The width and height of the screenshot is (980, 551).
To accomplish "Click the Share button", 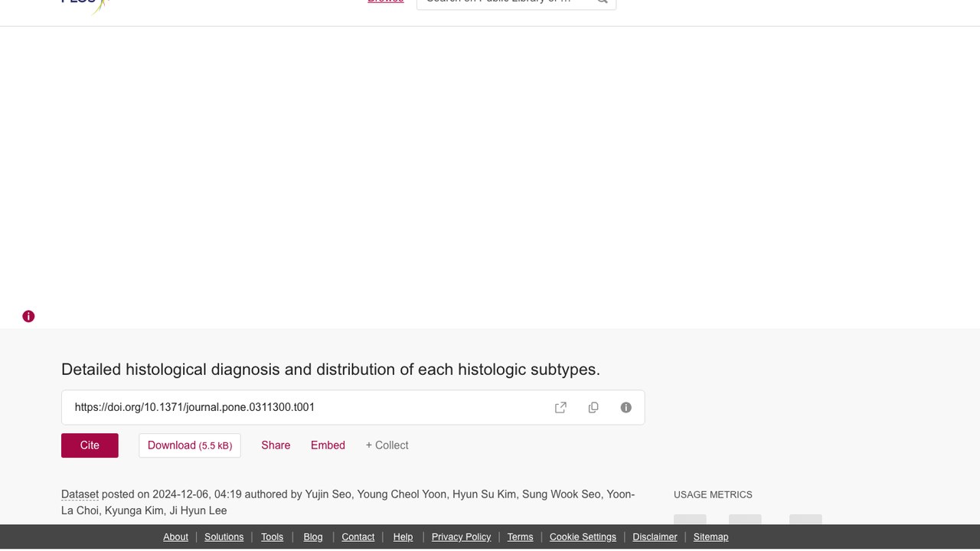I will tap(276, 445).
